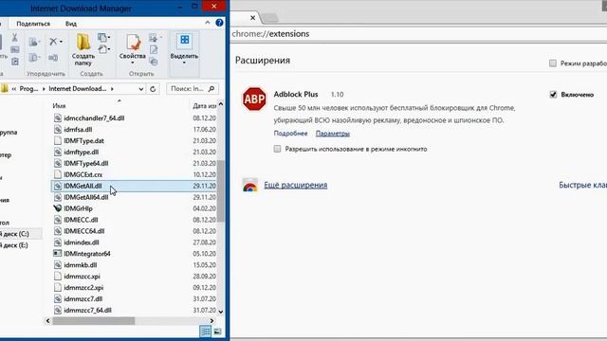Viewport: 607px width, 341px height.
Task: Click the Copy to icon in Organize group
Action: click(x=33, y=58)
